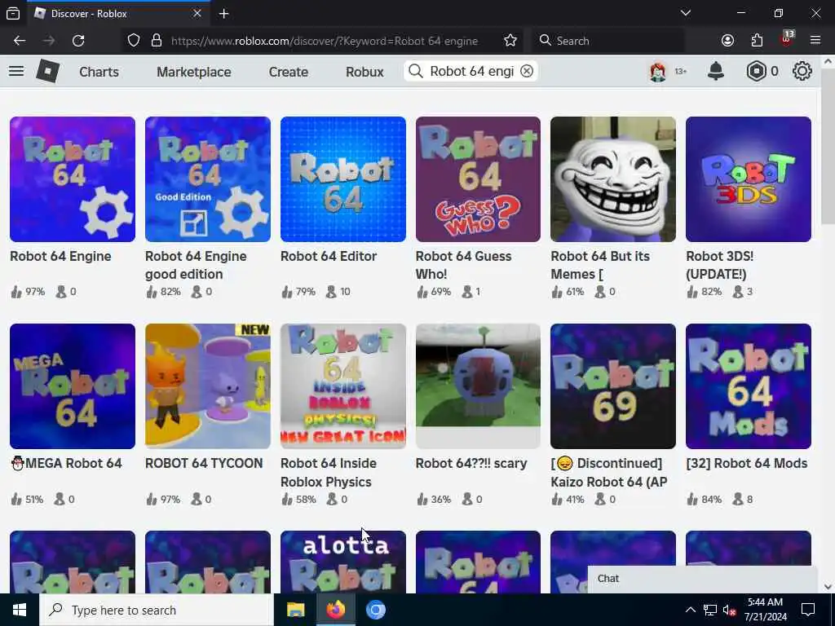Open the Robot 64 Guess Who! thumbnail
The width and height of the screenshot is (835, 626).
pos(478,179)
